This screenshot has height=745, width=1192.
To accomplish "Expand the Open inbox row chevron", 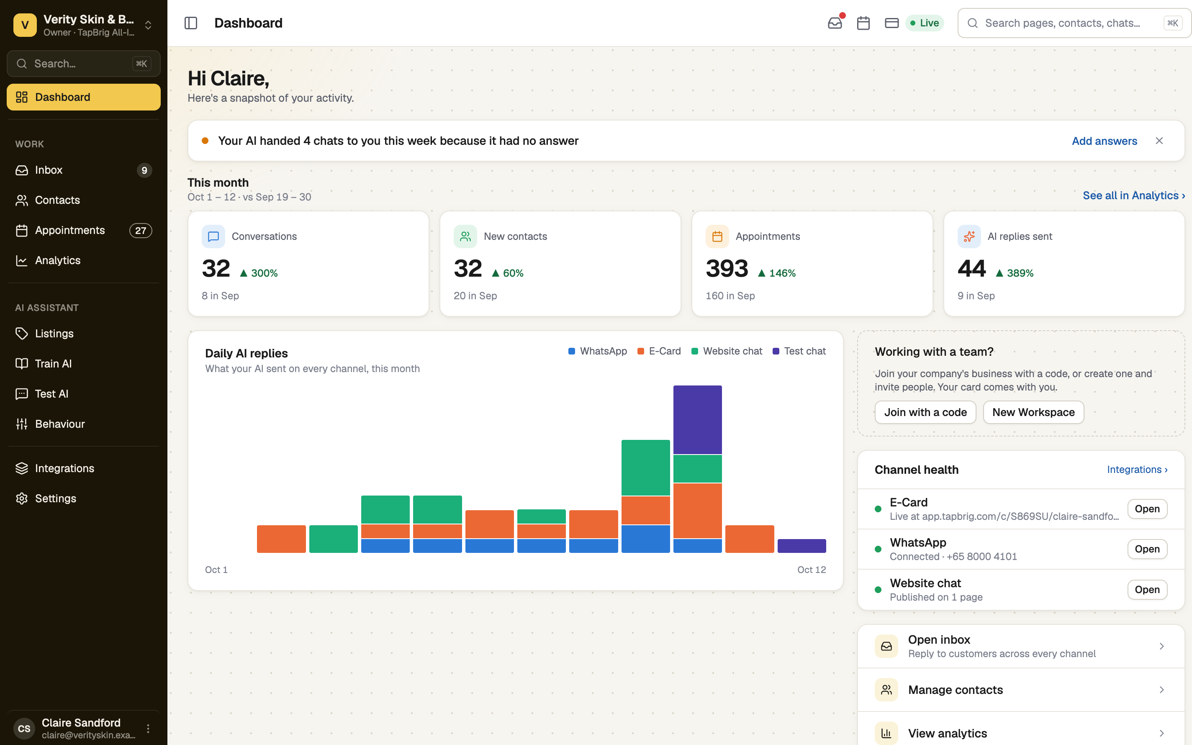I will (x=1161, y=647).
